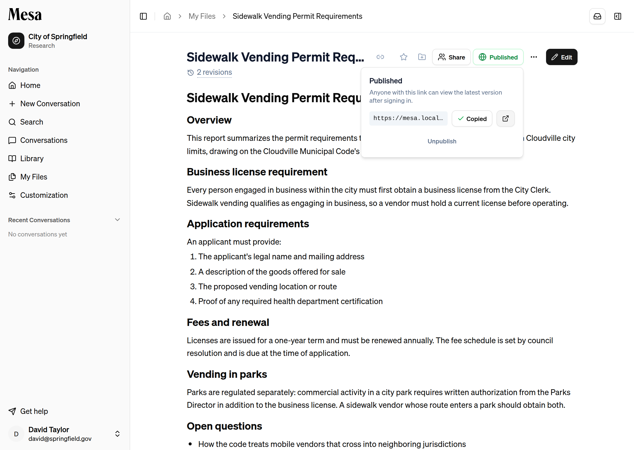Open My Files in sidebar
634x450 pixels.
pos(65,177)
